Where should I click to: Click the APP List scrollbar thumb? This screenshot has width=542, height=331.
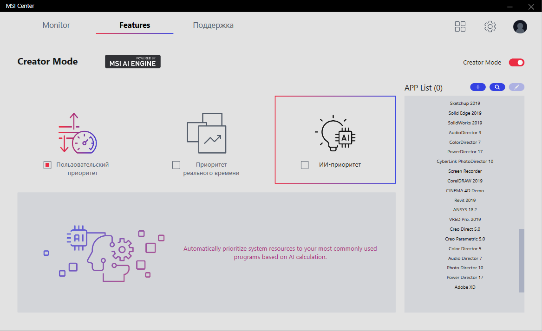(521, 260)
